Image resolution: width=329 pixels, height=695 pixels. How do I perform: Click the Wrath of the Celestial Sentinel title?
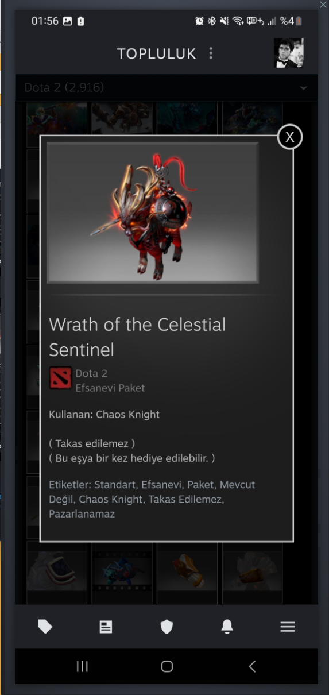point(138,337)
